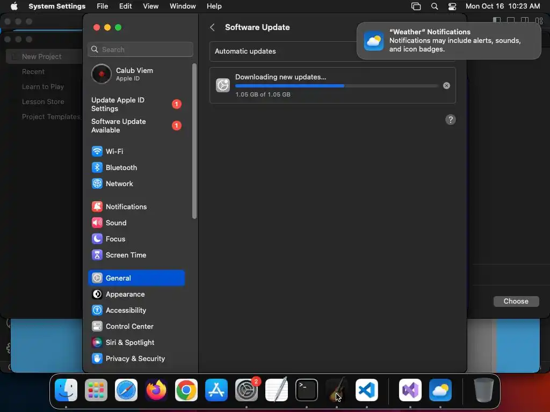This screenshot has width=550, height=412.
Task: Open Weather app from the Dock
Action: point(440,390)
